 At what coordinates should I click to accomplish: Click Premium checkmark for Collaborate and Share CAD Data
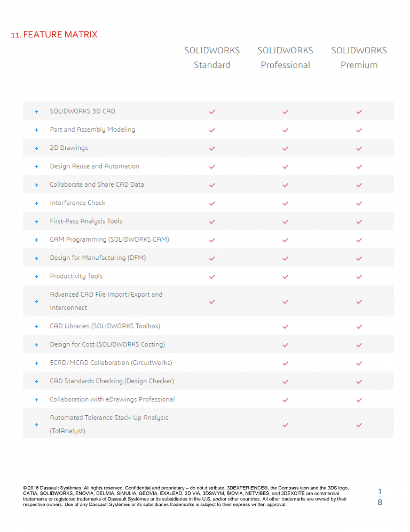pyautogui.click(x=359, y=185)
